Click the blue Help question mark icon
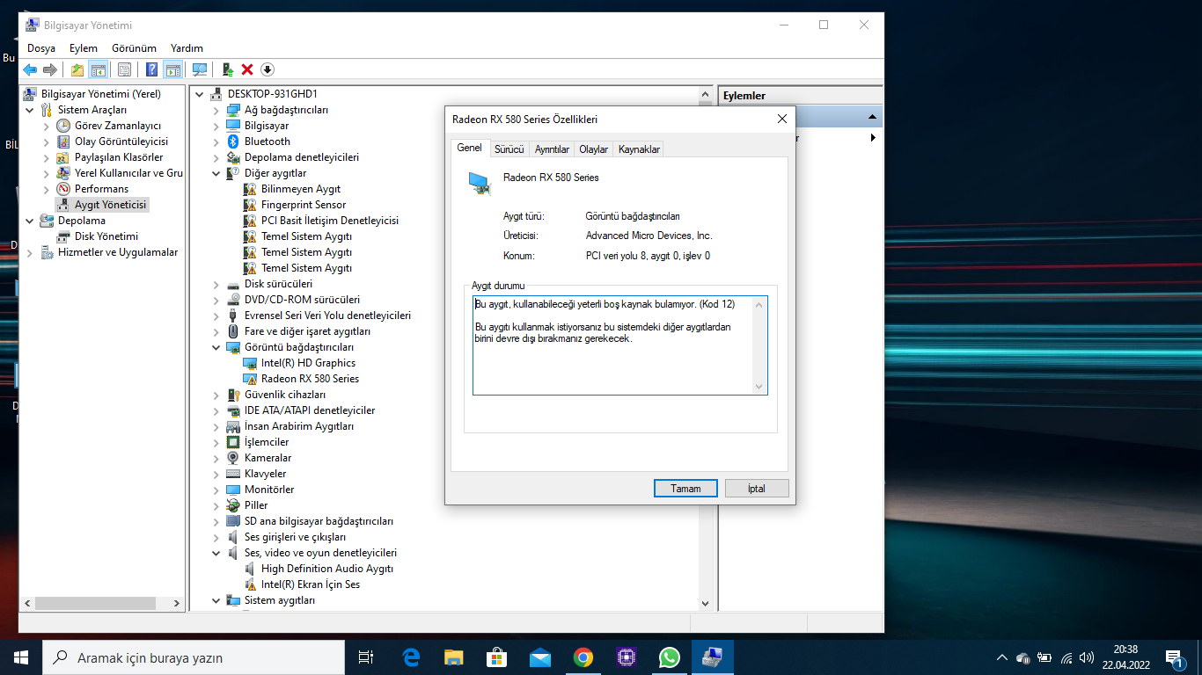This screenshot has width=1202, height=675. 152,69
